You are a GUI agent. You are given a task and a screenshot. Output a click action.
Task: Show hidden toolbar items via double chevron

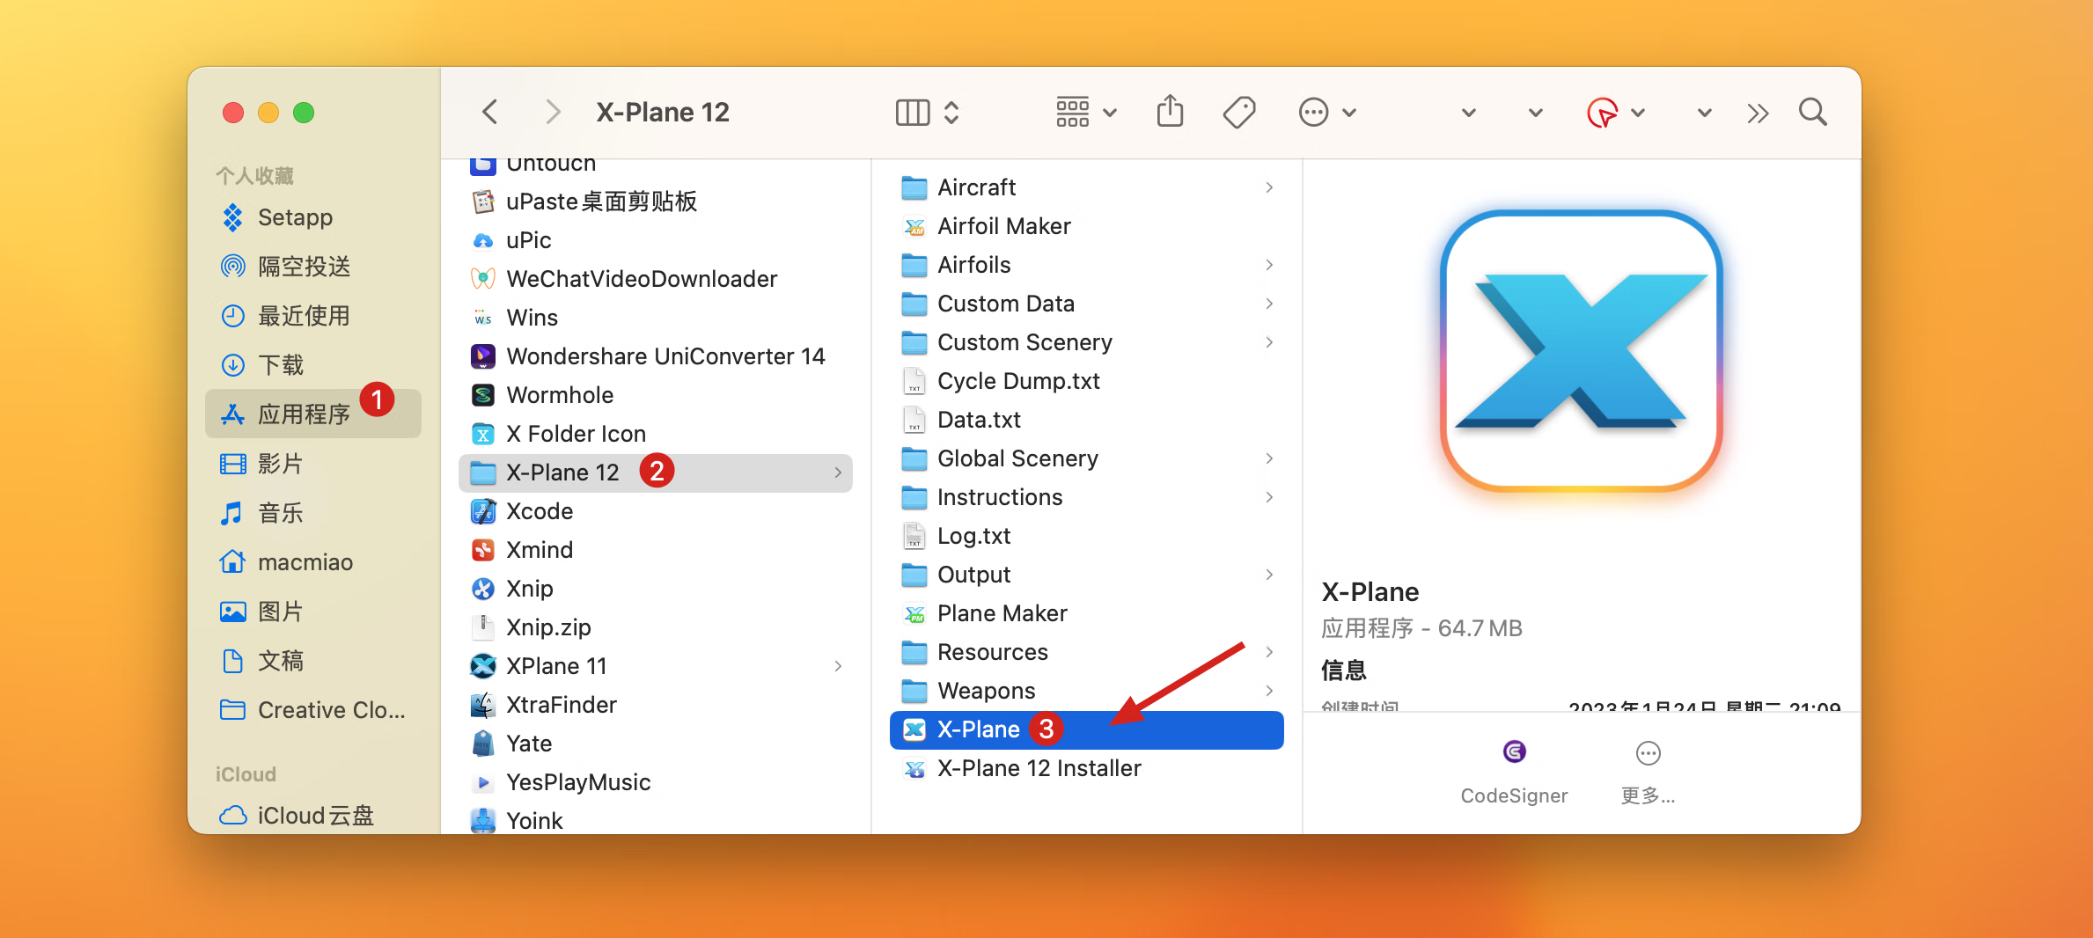1758,113
